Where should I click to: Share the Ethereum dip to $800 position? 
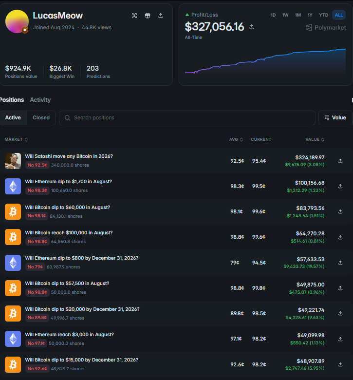tap(340, 263)
